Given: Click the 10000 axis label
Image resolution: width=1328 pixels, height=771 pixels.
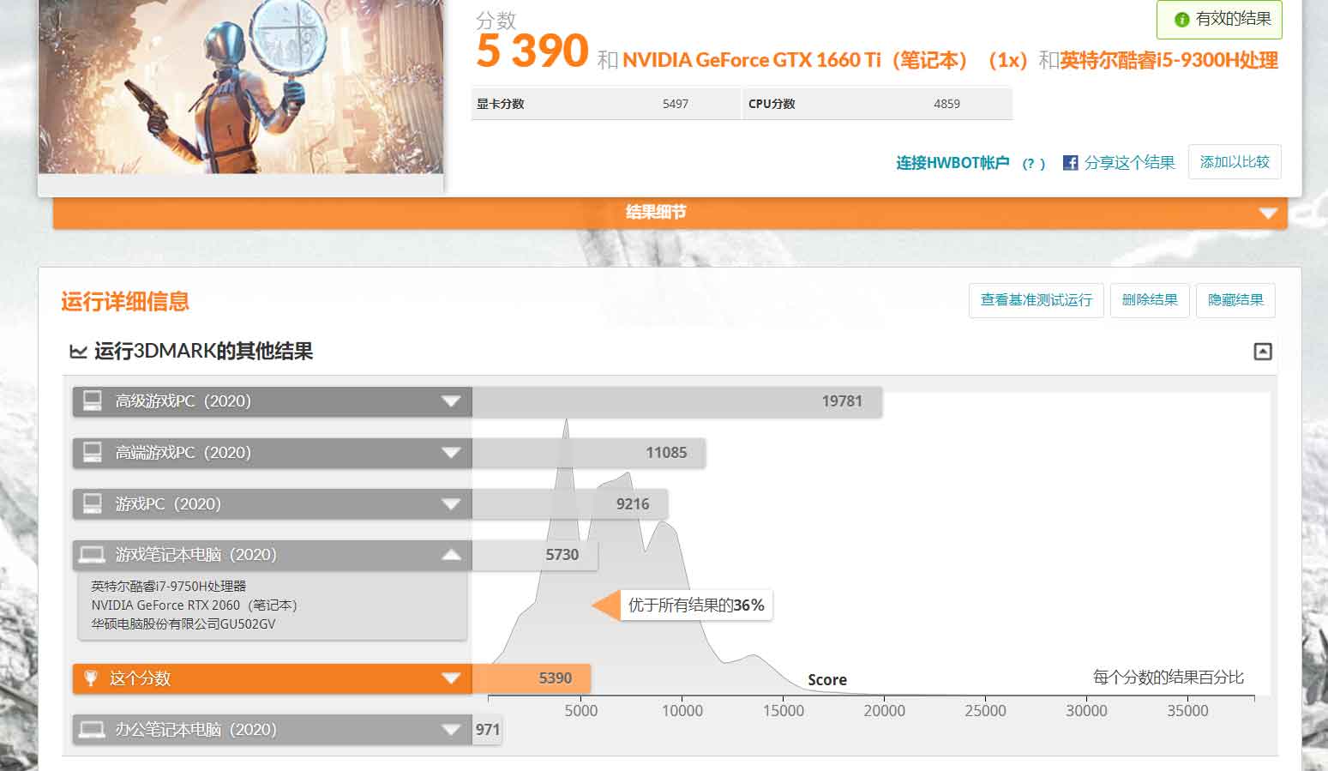Looking at the screenshot, I should point(682,711).
